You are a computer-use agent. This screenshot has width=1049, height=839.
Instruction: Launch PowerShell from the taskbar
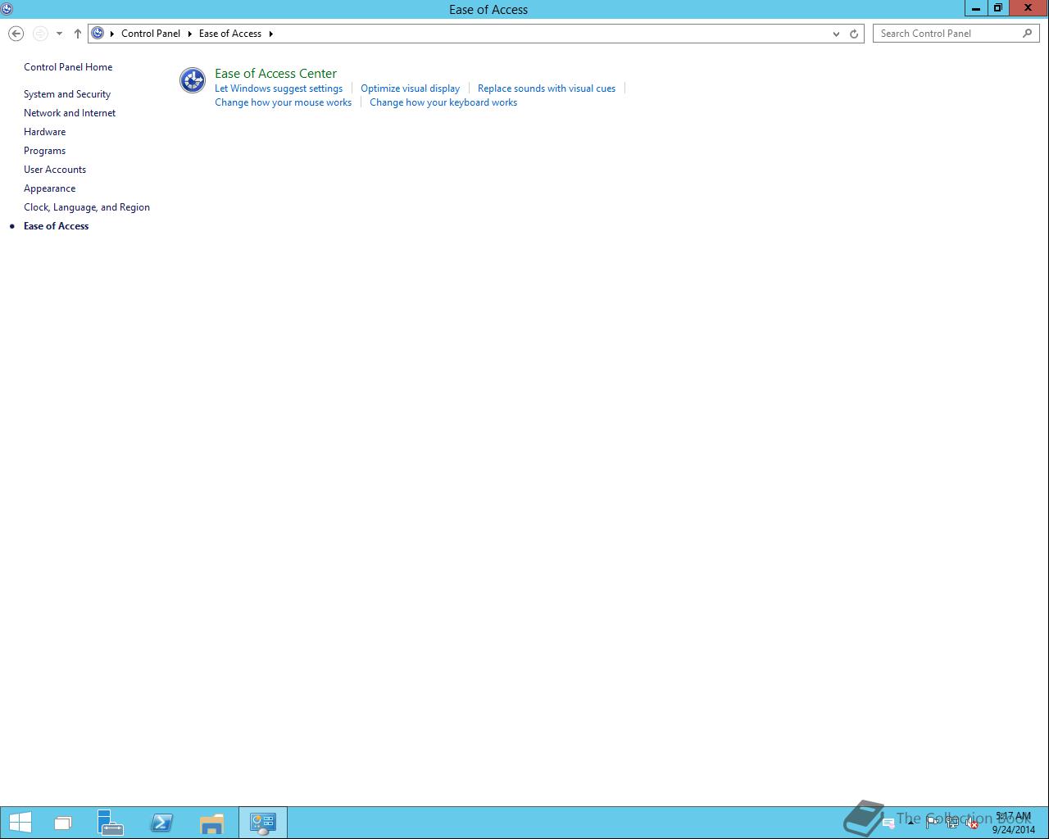coord(161,823)
